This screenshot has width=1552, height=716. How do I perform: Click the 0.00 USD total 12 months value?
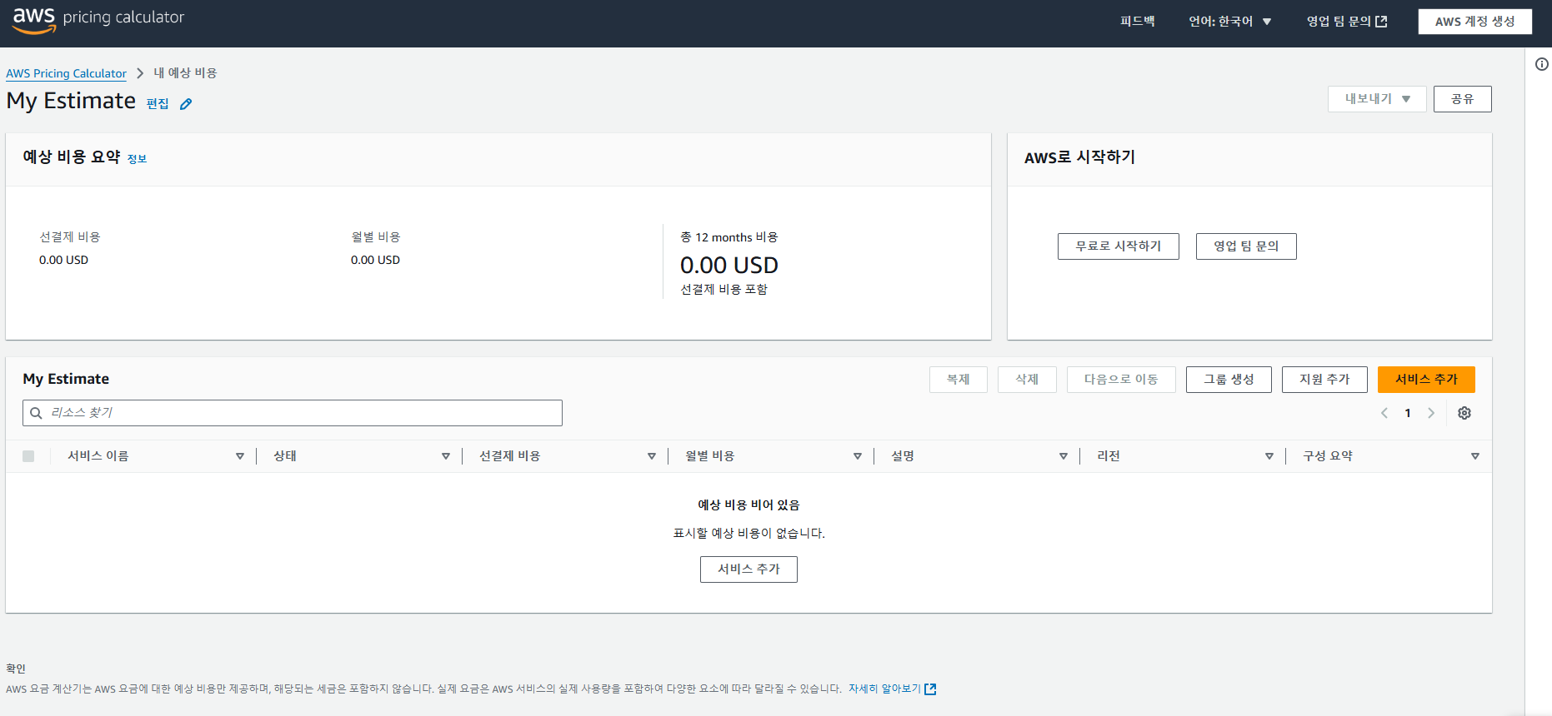point(729,265)
